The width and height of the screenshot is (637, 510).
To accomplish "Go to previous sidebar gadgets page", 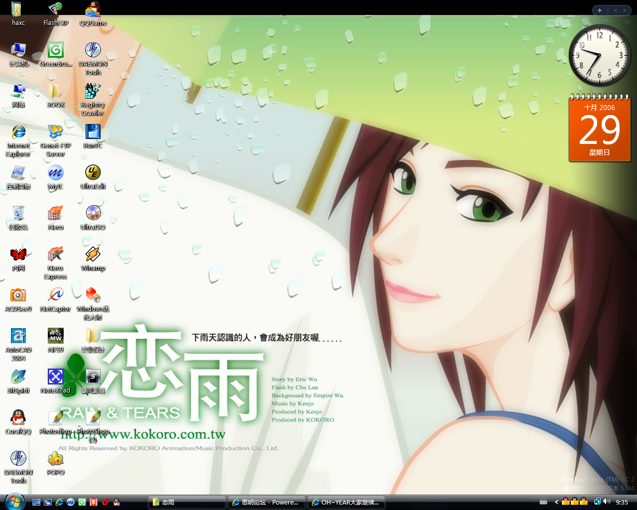I will tap(615, 10).
